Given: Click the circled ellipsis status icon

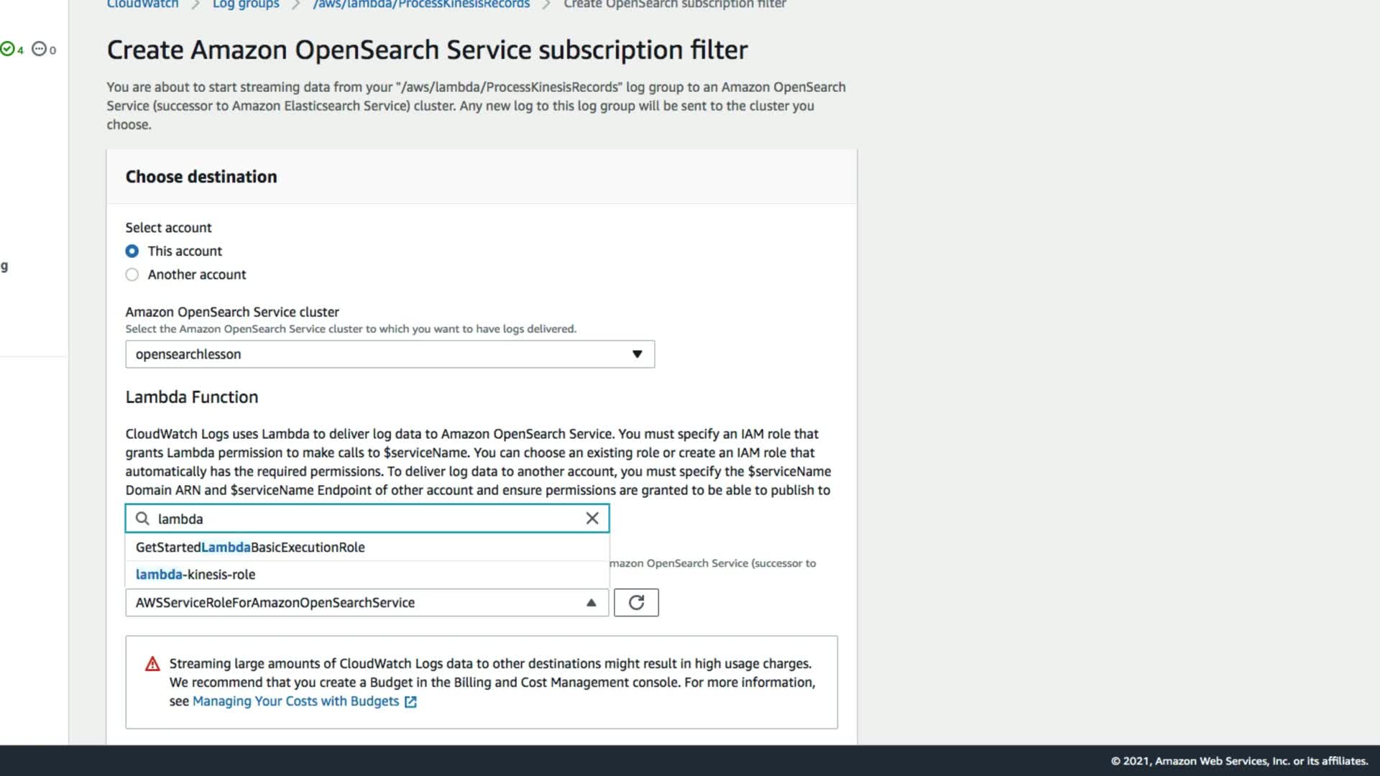Looking at the screenshot, I should coord(40,49).
